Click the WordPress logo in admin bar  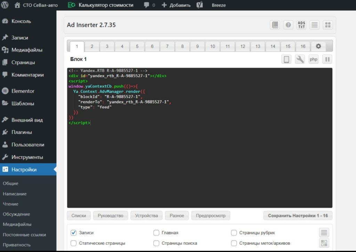tap(5, 5)
